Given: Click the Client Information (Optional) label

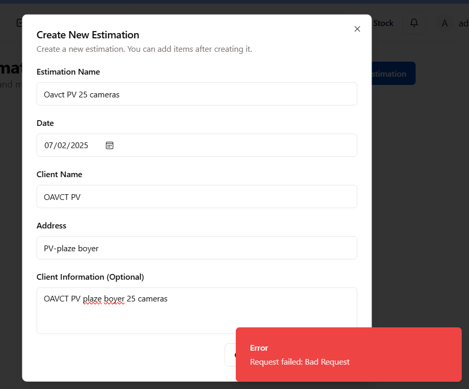Looking at the screenshot, I should 90,277.
